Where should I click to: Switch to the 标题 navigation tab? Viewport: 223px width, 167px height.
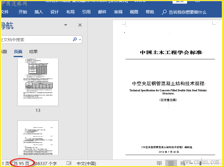click(x=4, y=52)
